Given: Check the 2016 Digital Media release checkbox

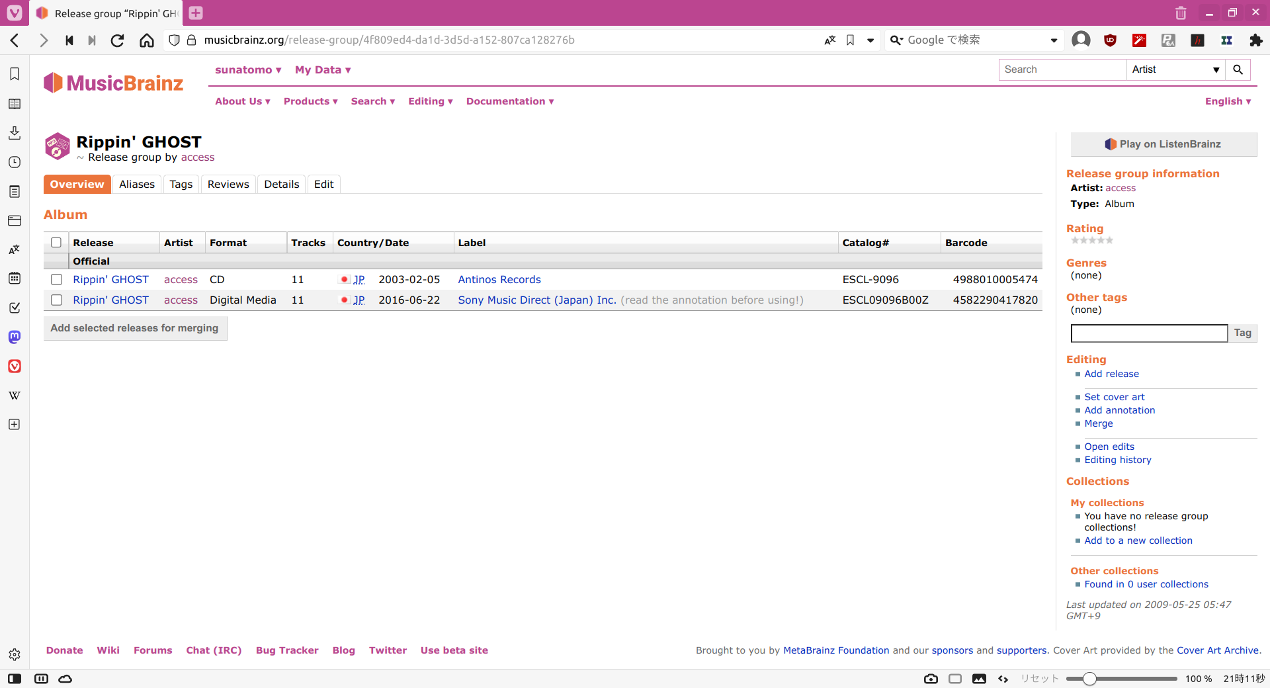Looking at the screenshot, I should [56, 300].
